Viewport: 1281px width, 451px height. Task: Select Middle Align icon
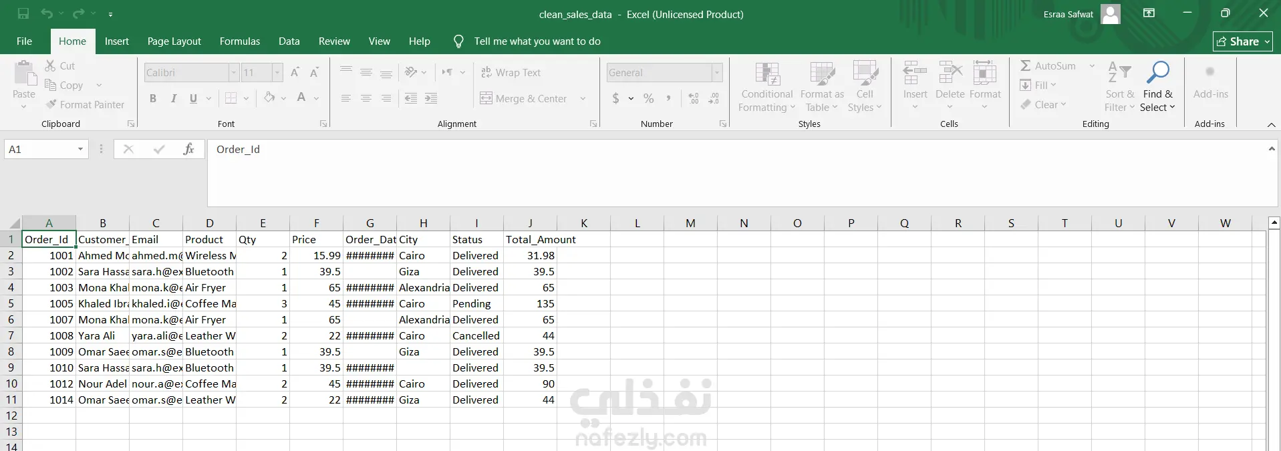[x=366, y=72]
